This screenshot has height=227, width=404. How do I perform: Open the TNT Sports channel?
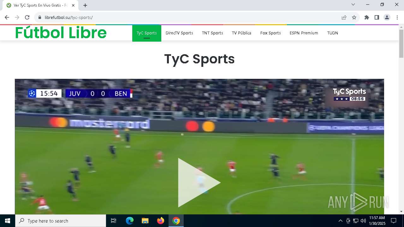click(212, 33)
